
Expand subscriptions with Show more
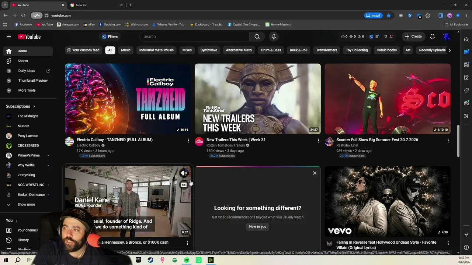point(27,204)
